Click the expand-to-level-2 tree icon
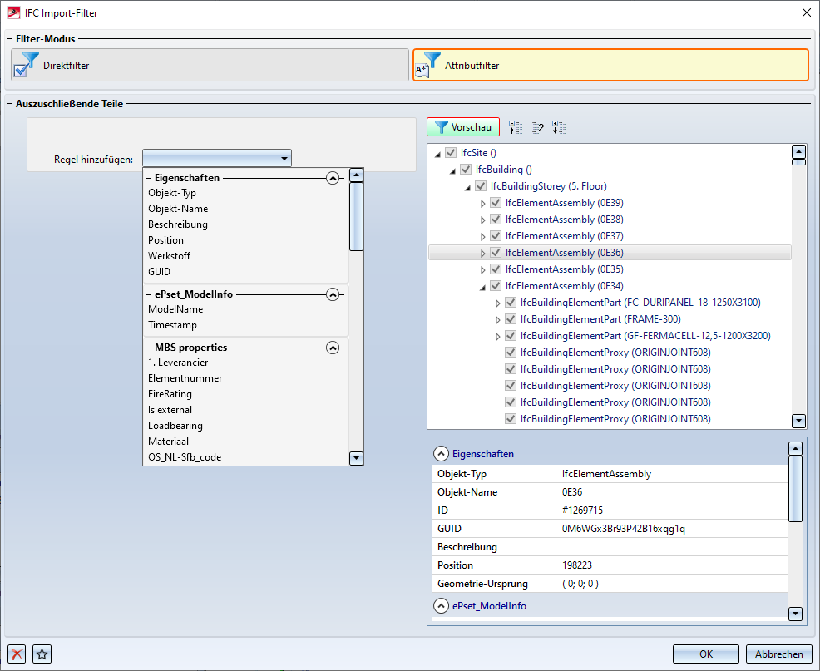The image size is (820, 671). (x=537, y=127)
